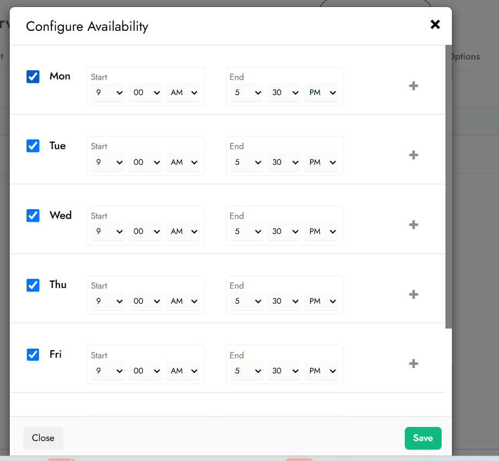The height and width of the screenshot is (461, 499).
Task: Open Thu end hour dropdown
Action: tap(246, 301)
